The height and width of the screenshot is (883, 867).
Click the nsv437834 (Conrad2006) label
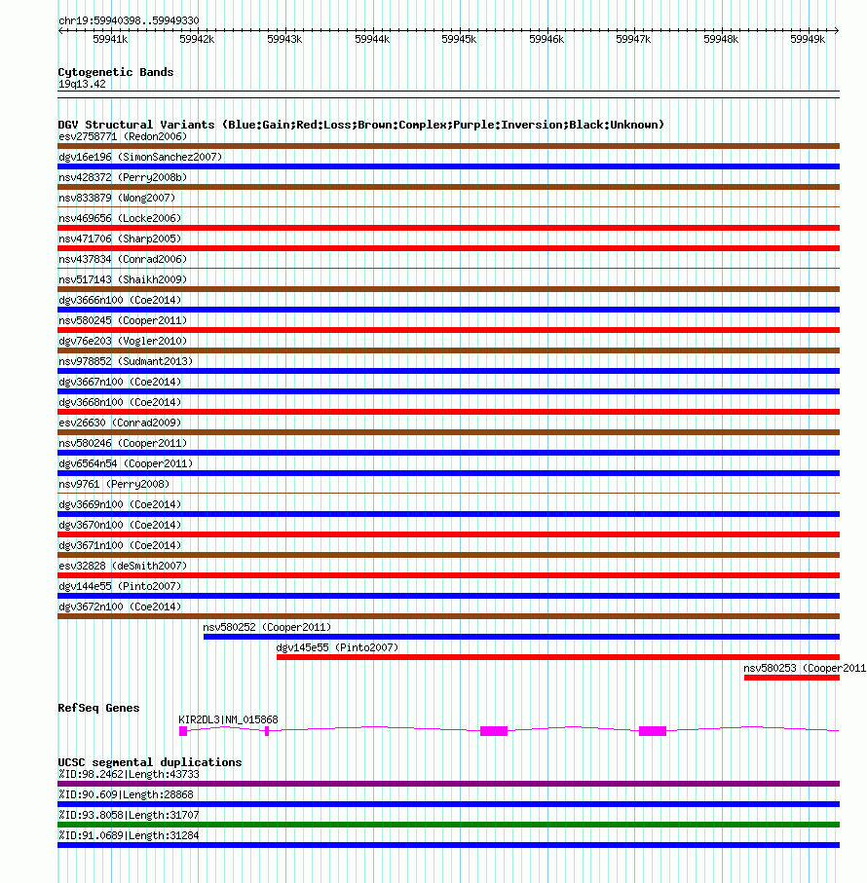pos(122,260)
